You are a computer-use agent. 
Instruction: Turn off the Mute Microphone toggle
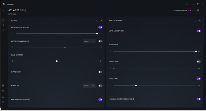pyautogui.click(x=199, y=31)
